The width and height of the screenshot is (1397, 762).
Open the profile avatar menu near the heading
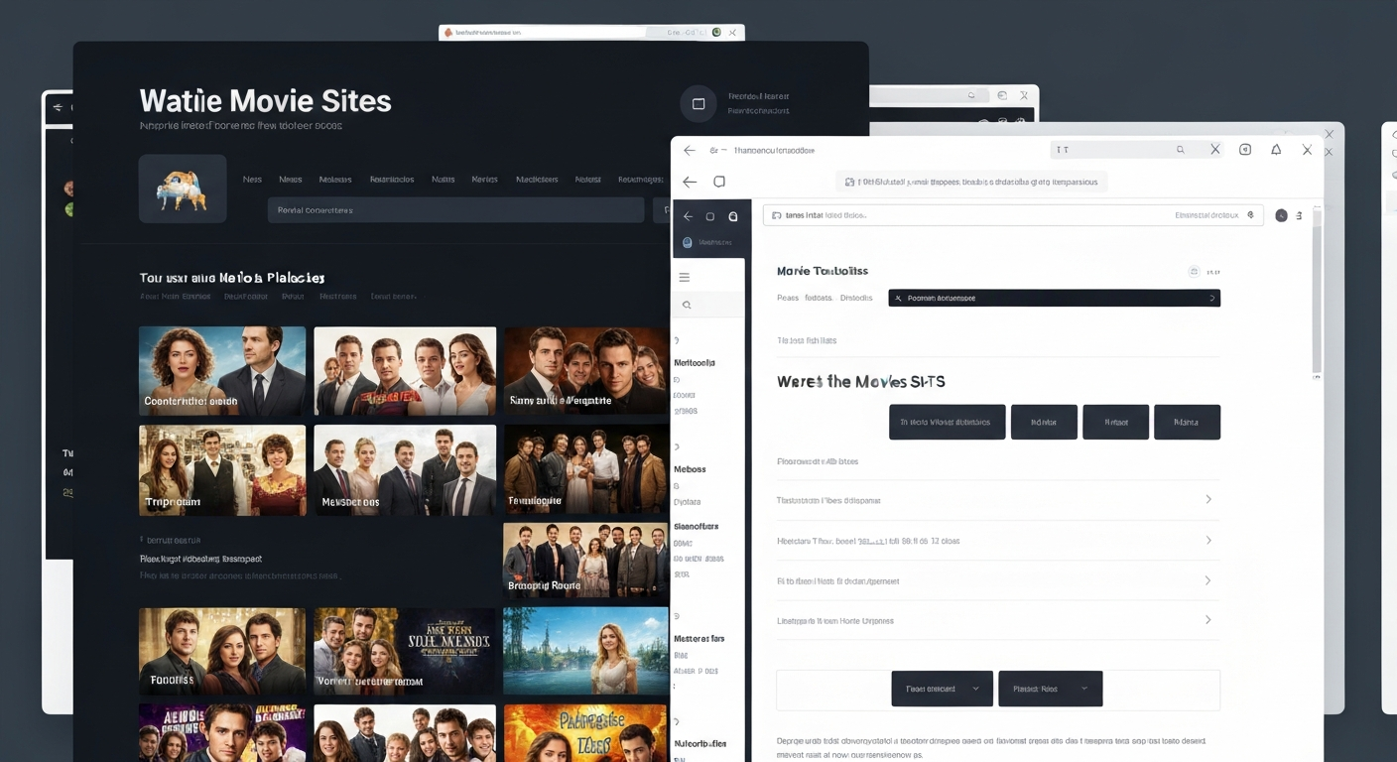click(x=698, y=103)
